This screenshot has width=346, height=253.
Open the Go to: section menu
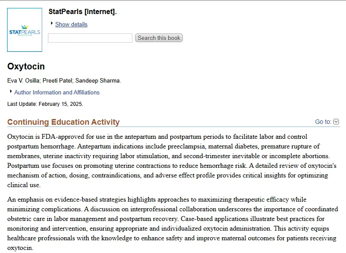click(327, 122)
